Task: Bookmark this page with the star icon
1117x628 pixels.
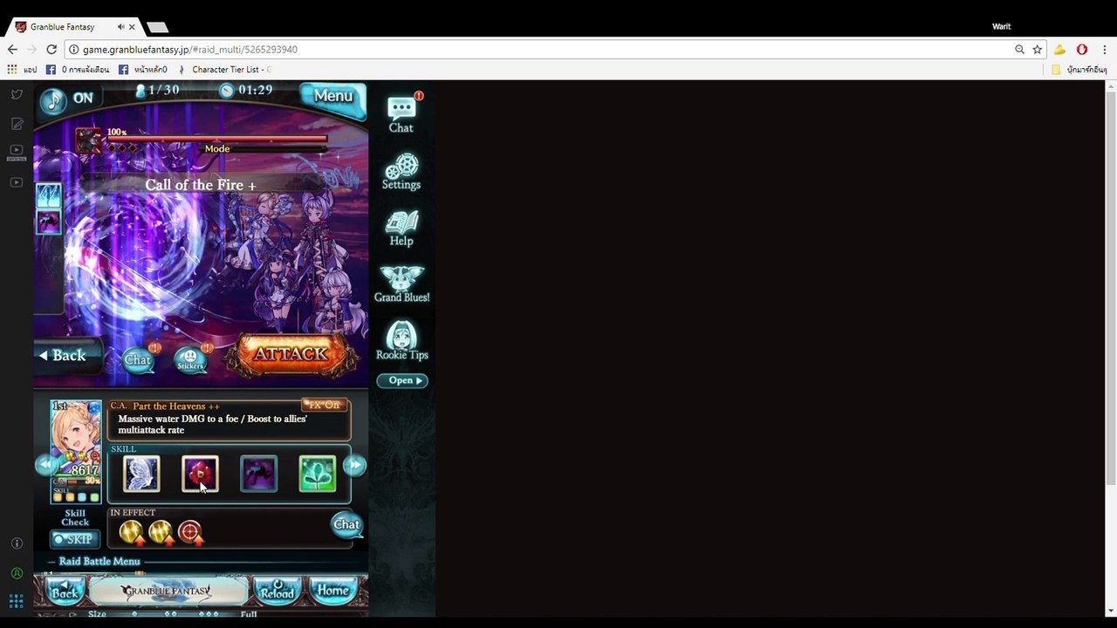Action: [1038, 50]
